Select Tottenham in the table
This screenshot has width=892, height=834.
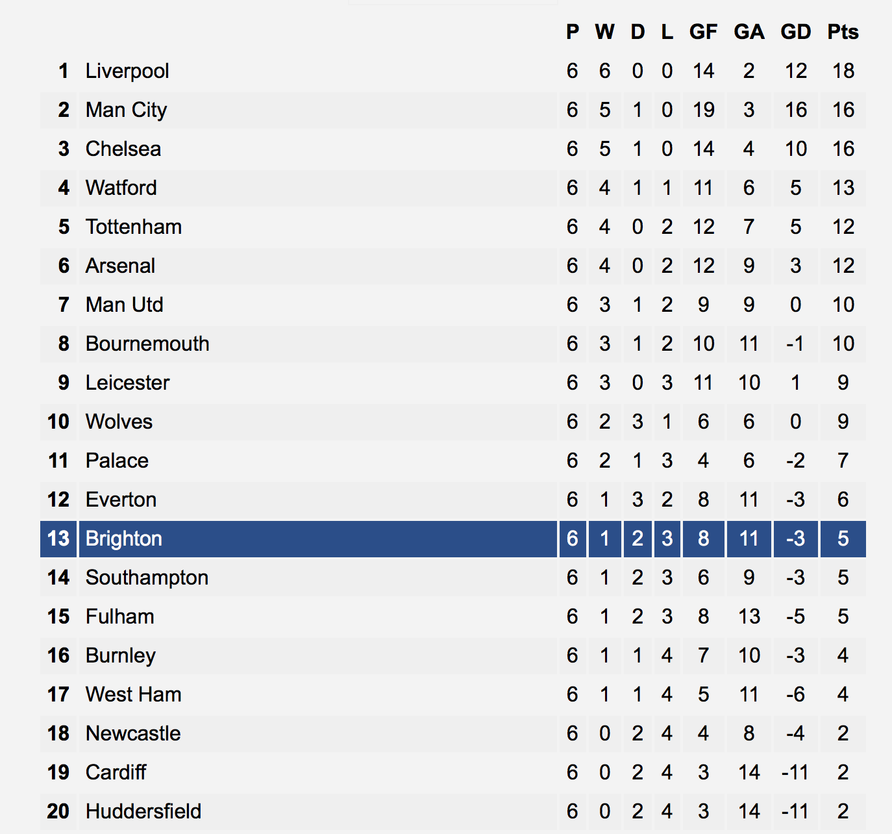[x=134, y=227]
